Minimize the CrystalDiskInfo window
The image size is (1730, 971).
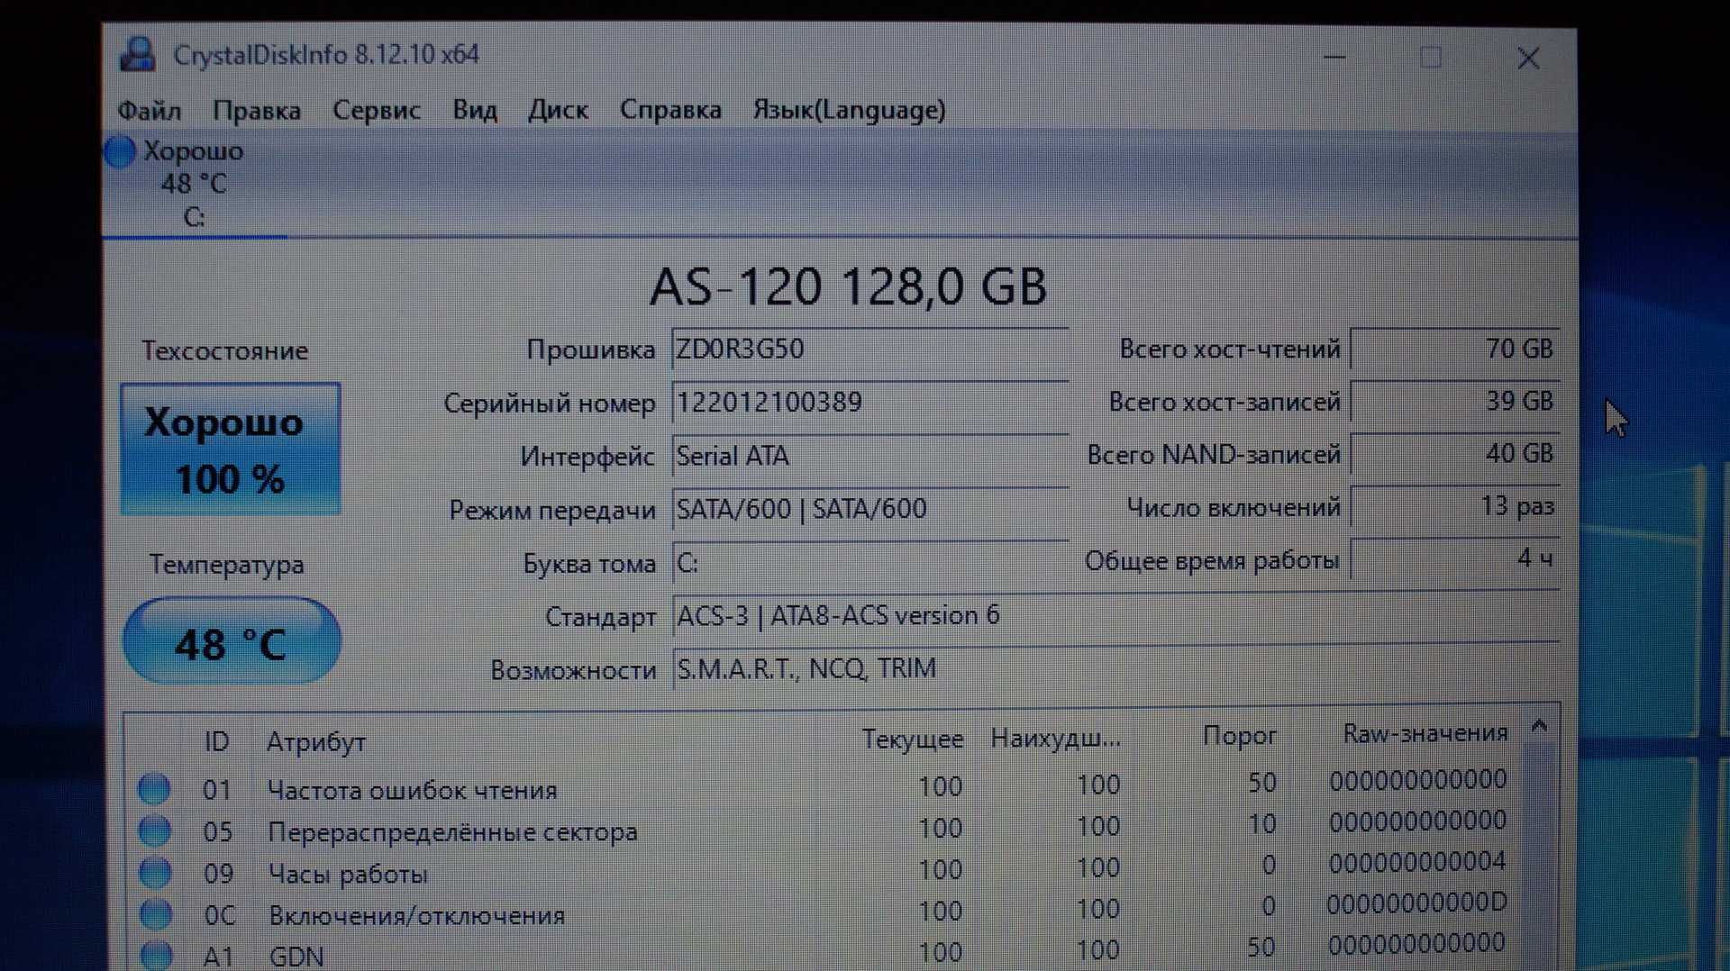[1334, 58]
